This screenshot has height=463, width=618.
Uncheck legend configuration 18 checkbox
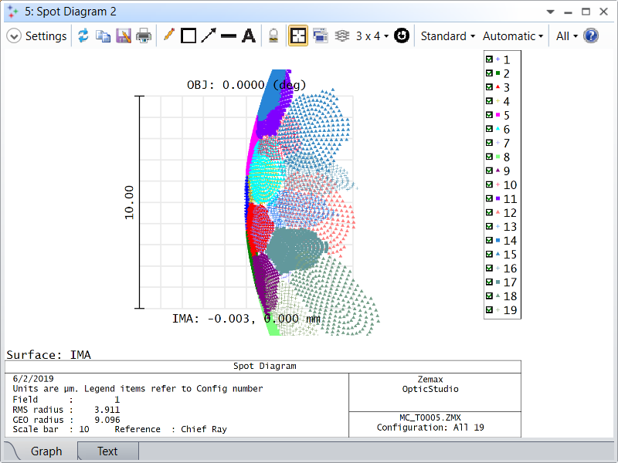click(489, 296)
